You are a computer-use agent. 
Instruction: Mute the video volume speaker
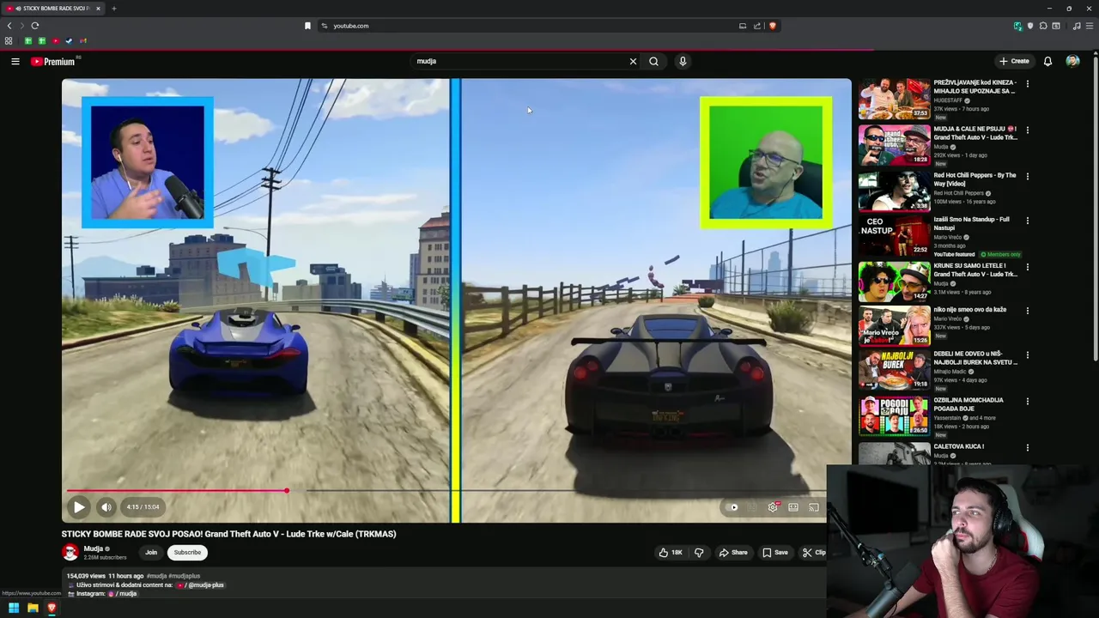click(x=106, y=506)
